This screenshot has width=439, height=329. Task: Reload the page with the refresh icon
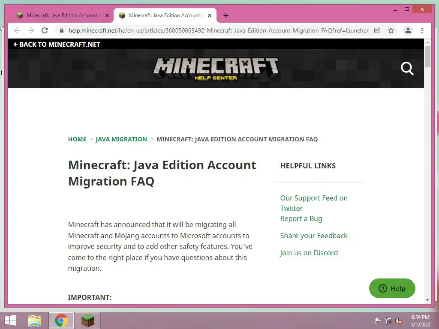(45, 30)
